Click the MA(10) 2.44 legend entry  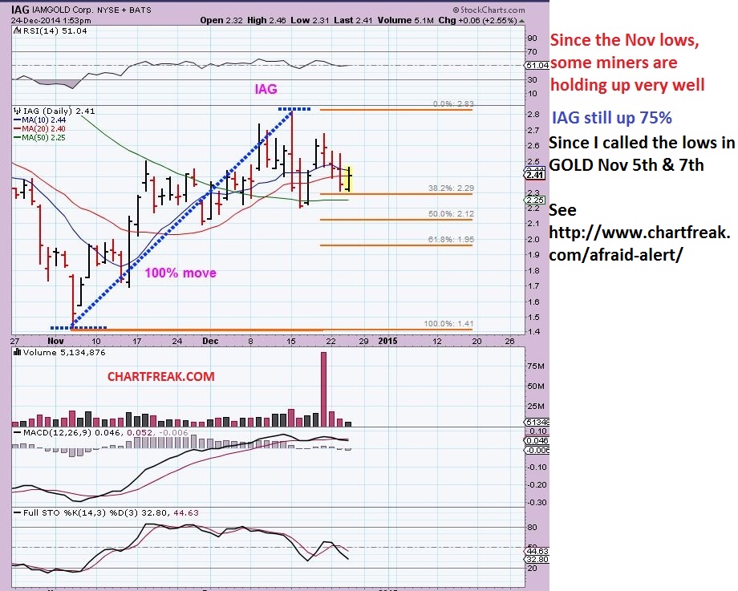(x=40, y=120)
